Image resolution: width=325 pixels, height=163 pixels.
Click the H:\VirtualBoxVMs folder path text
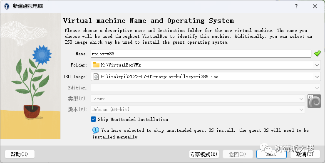[121, 65]
